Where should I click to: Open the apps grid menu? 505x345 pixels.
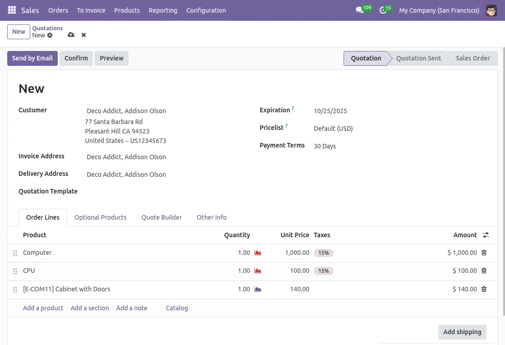coord(11,10)
